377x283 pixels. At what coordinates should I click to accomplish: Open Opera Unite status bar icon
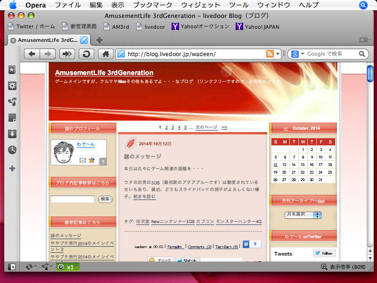[x=45, y=267]
